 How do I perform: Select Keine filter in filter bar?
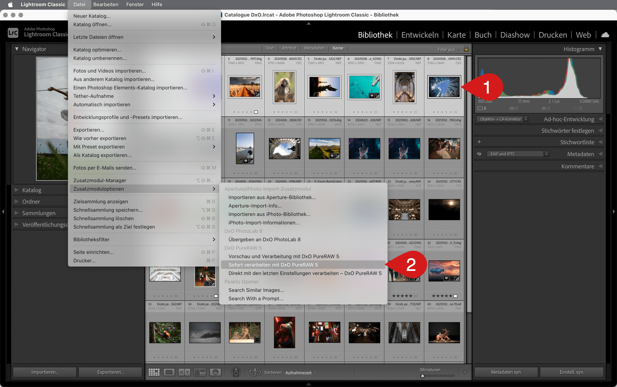click(x=338, y=48)
